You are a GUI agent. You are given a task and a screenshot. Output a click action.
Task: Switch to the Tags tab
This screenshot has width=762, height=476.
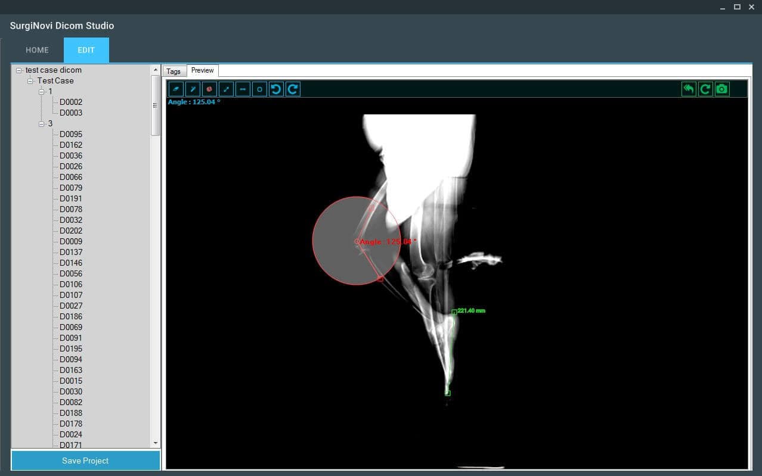pyautogui.click(x=174, y=70)
